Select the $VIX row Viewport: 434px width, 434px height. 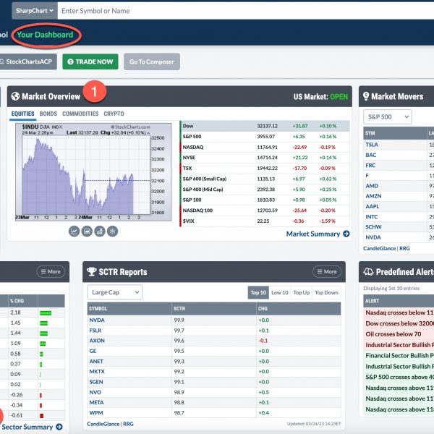265,221
